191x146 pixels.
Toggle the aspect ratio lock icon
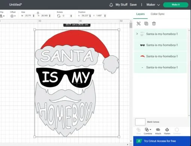coord(38,13)
